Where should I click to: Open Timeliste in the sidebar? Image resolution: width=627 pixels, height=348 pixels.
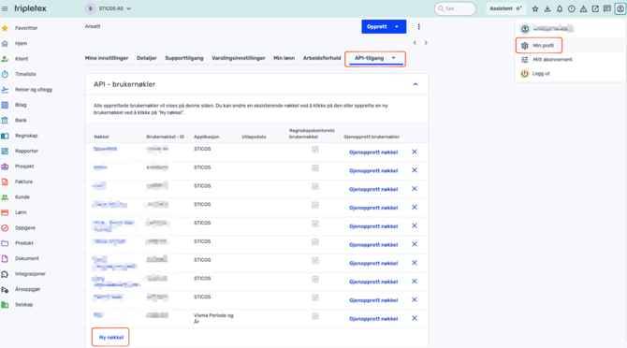pos(25,74)
